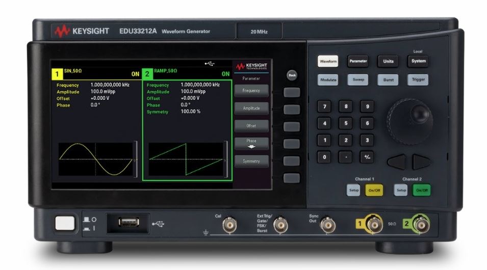Select the Symmetry softkey menu item

[251, 161]
